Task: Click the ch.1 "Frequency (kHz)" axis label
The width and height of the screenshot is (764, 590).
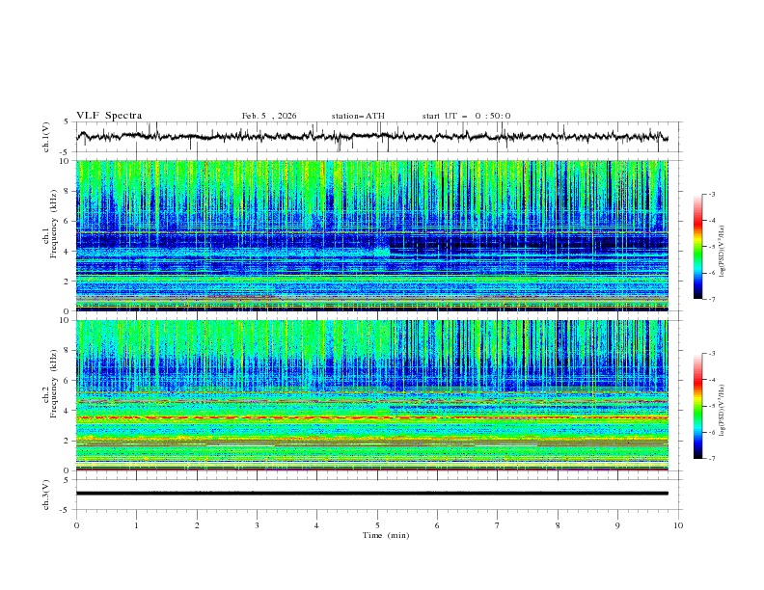Action: [54, 226]
